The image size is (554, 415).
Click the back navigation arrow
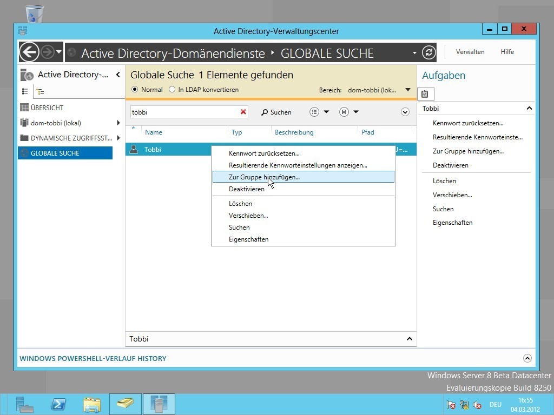[29, 52]
